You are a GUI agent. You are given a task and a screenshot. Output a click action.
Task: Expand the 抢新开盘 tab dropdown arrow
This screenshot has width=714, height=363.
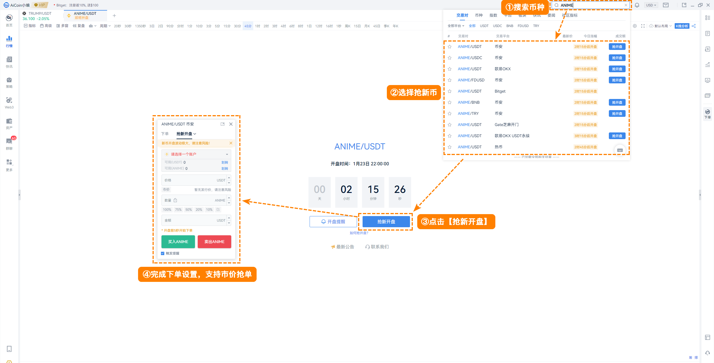click(x=195, y=134)
